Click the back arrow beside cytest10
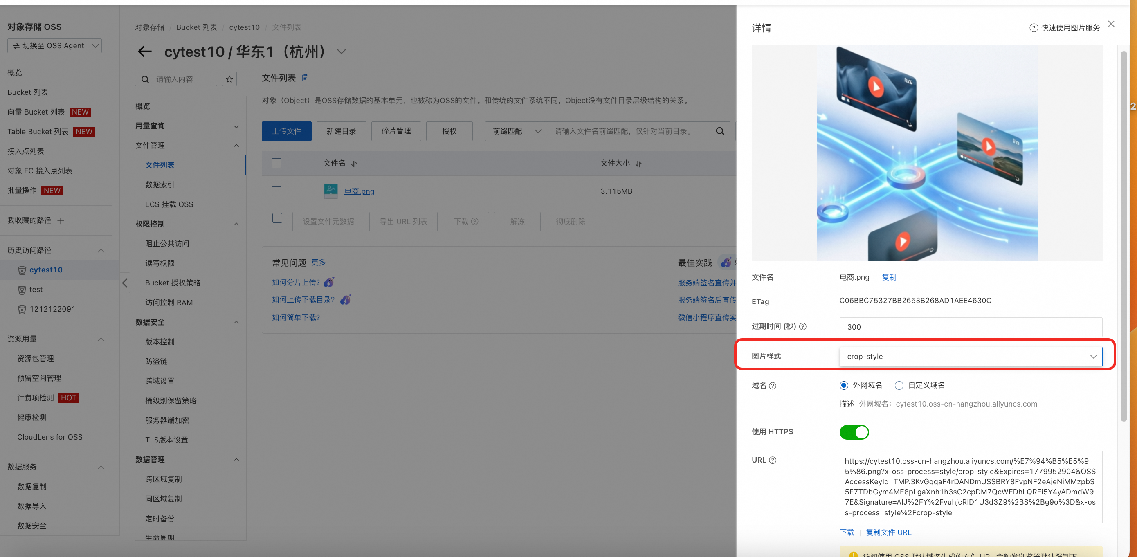Viewport: 1137px width, 557px height. (145, 52)
